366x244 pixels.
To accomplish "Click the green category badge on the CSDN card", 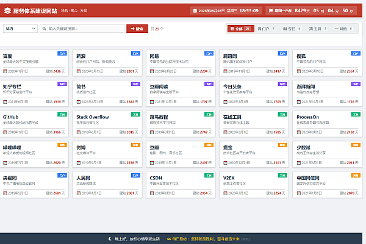I will tap(209, 175).
